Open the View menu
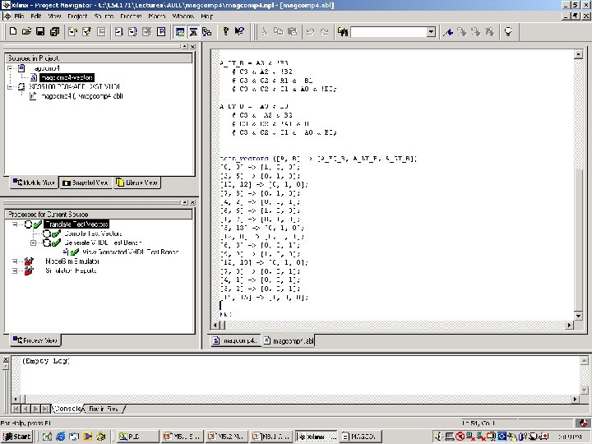Image resolution: width=592 pixels, height=444 pixels. 54,16
